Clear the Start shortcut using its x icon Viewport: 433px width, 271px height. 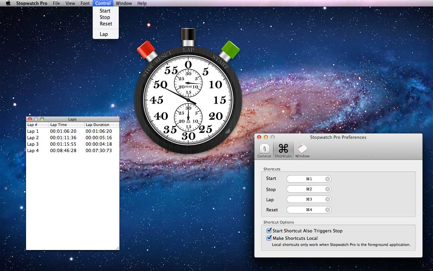point(327,179)
